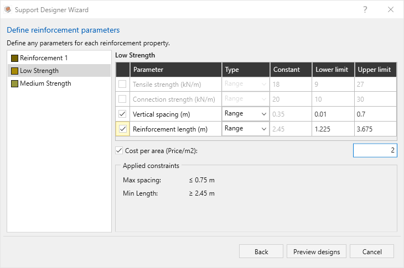Click the Cancel button
The width and height of the screenshot is (404, 268).
[x=372, y=251]
